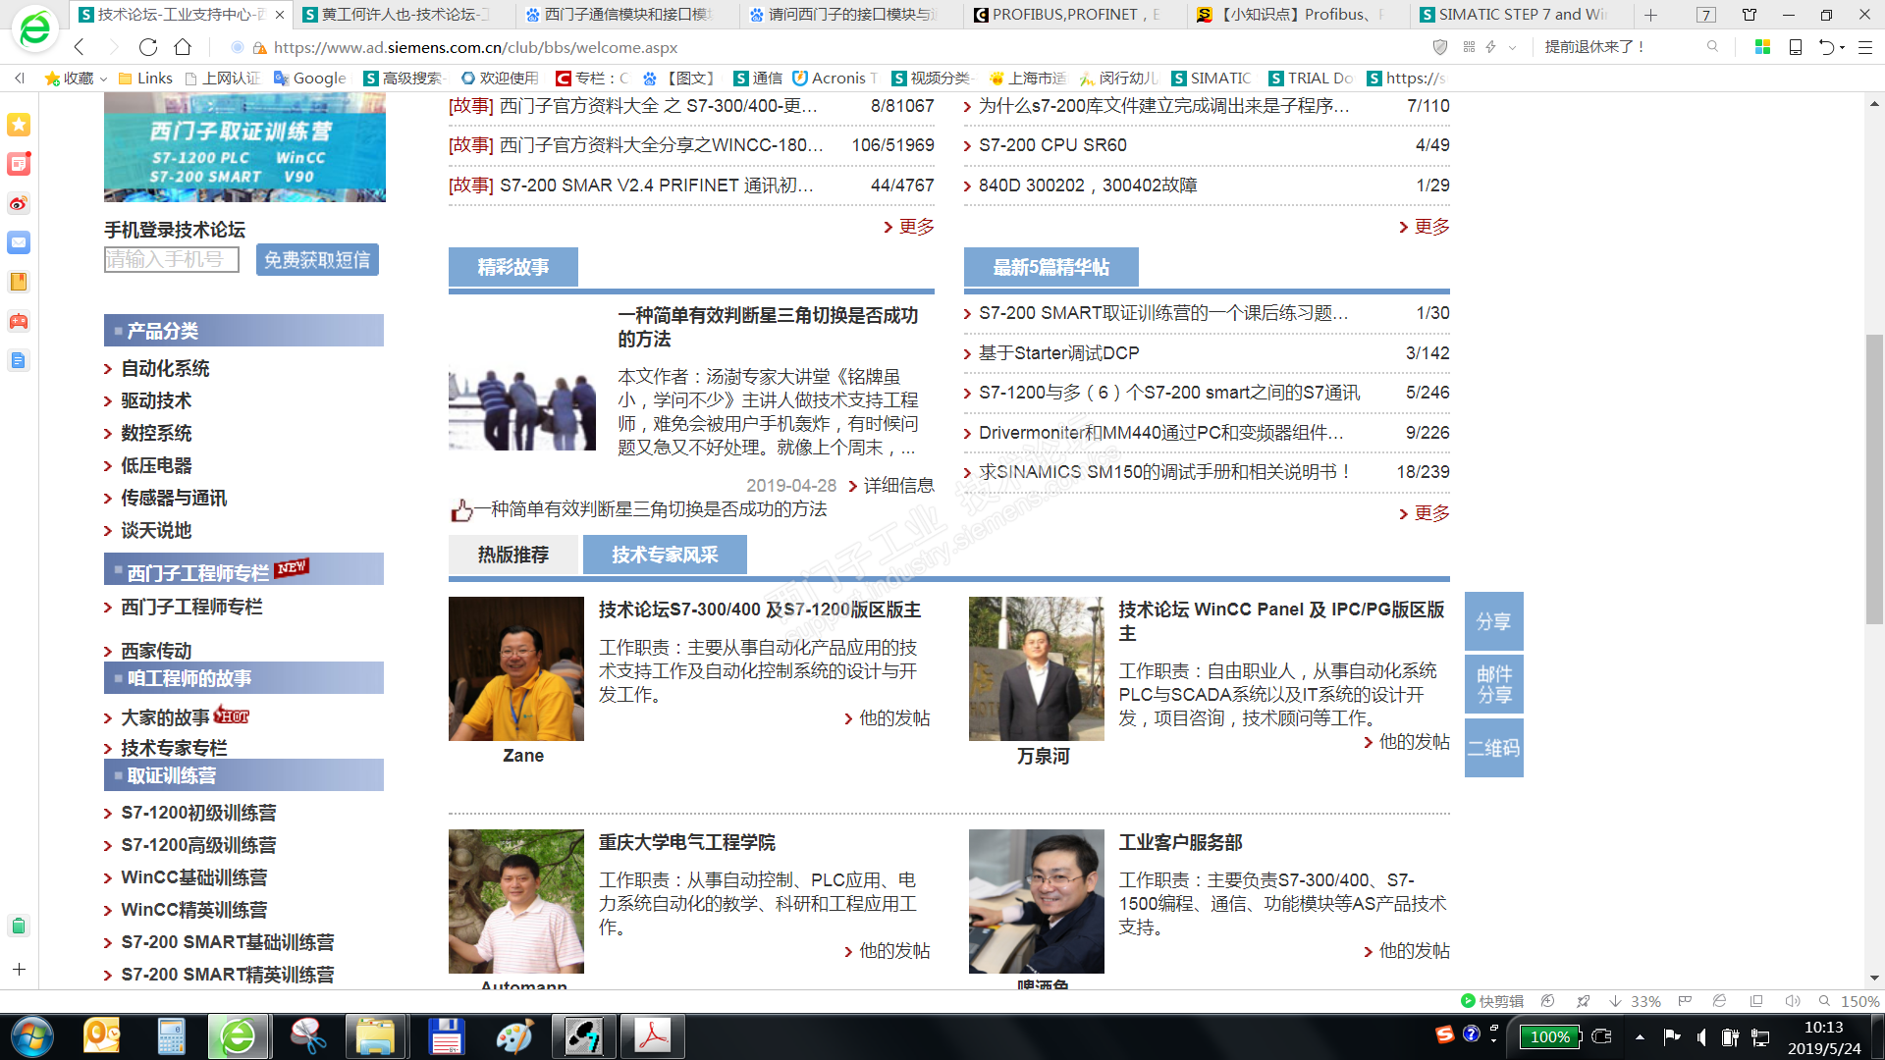
Task: Reload the page with refresh icon
Action: (148, 47)
